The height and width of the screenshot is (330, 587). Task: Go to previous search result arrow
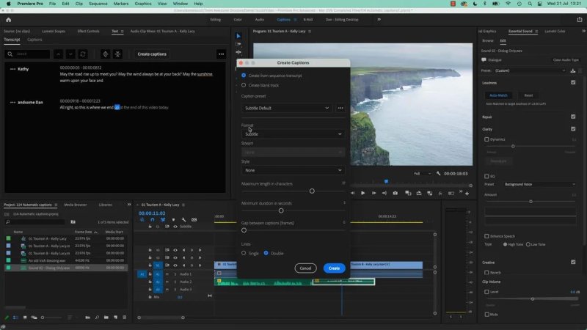click(x=59, y=54)
